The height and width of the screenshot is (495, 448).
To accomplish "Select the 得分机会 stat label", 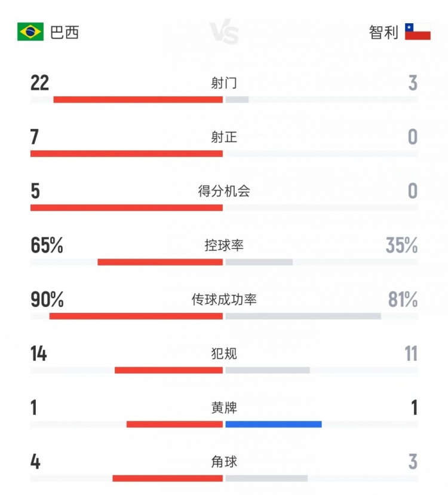I will coord(224,191).
